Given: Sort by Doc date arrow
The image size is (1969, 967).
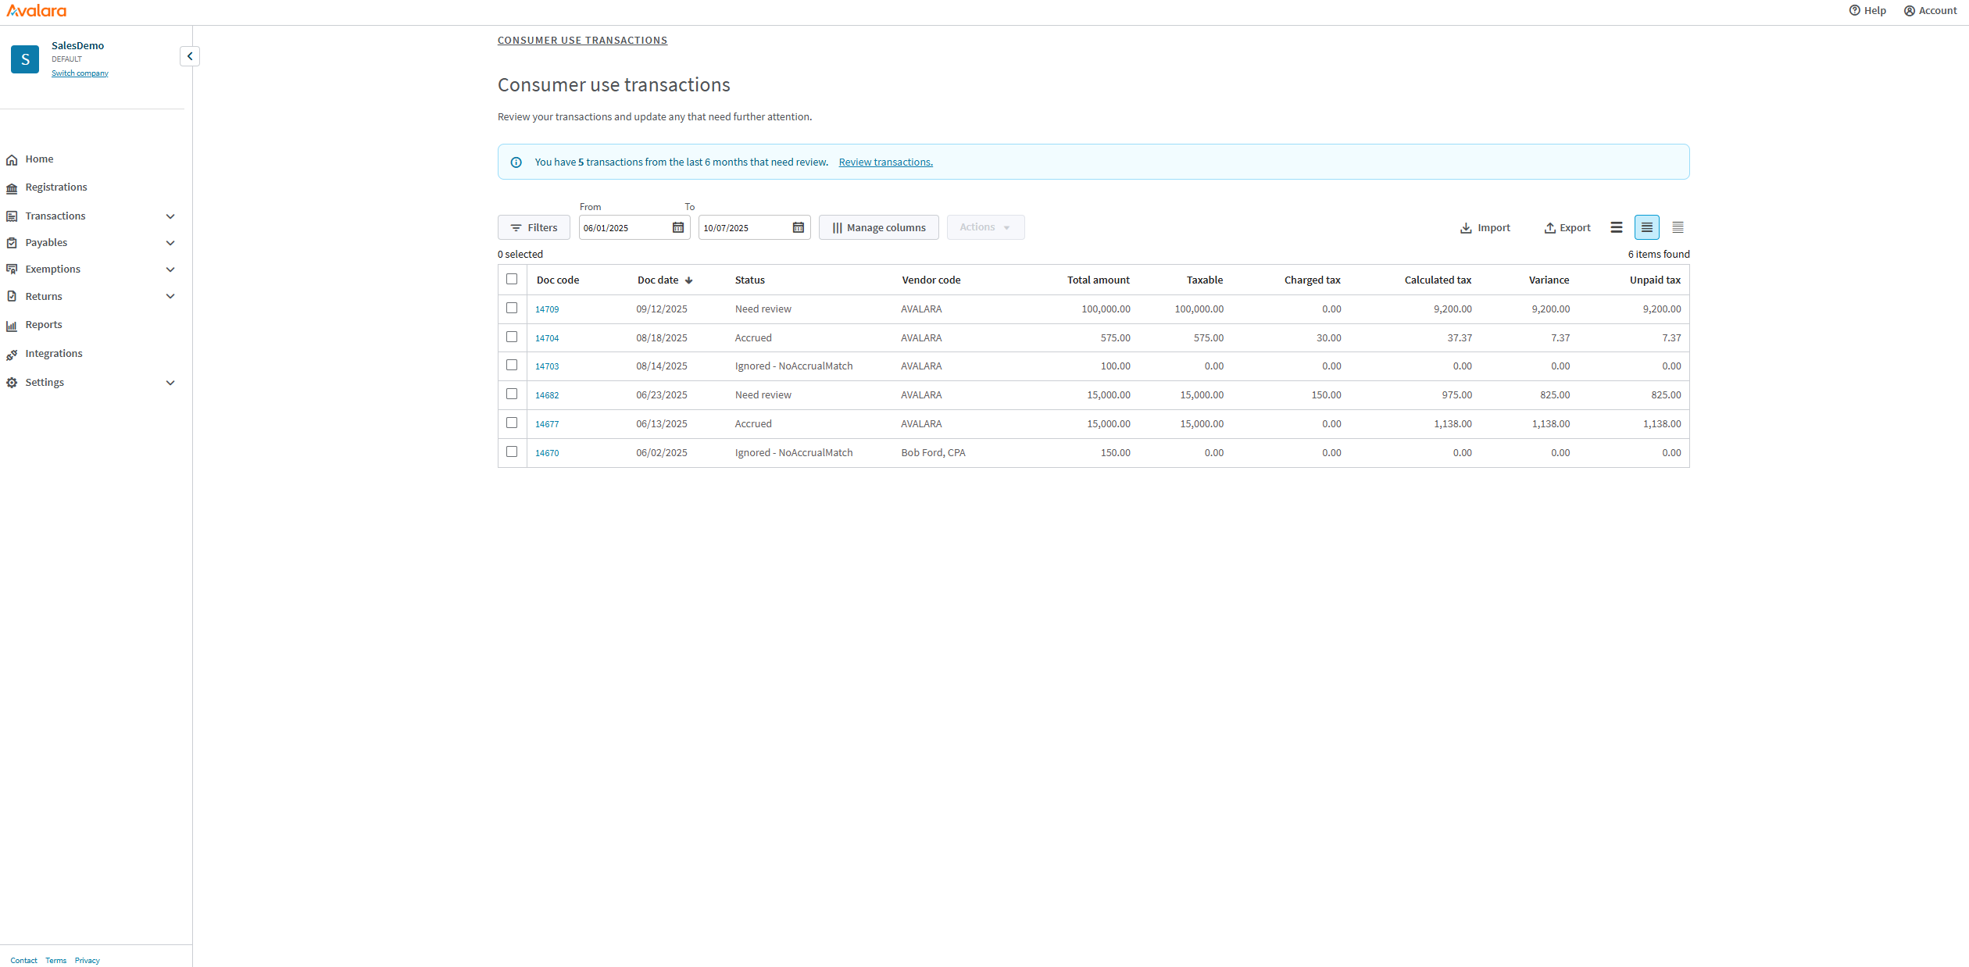Looking at the screenshot, I should (688, 280).
